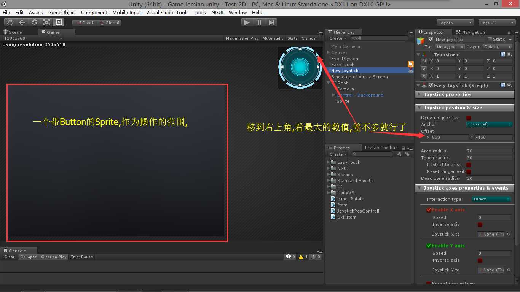Select the Scale tool
Screen dimensions: 520x292
tap(46, 22)
